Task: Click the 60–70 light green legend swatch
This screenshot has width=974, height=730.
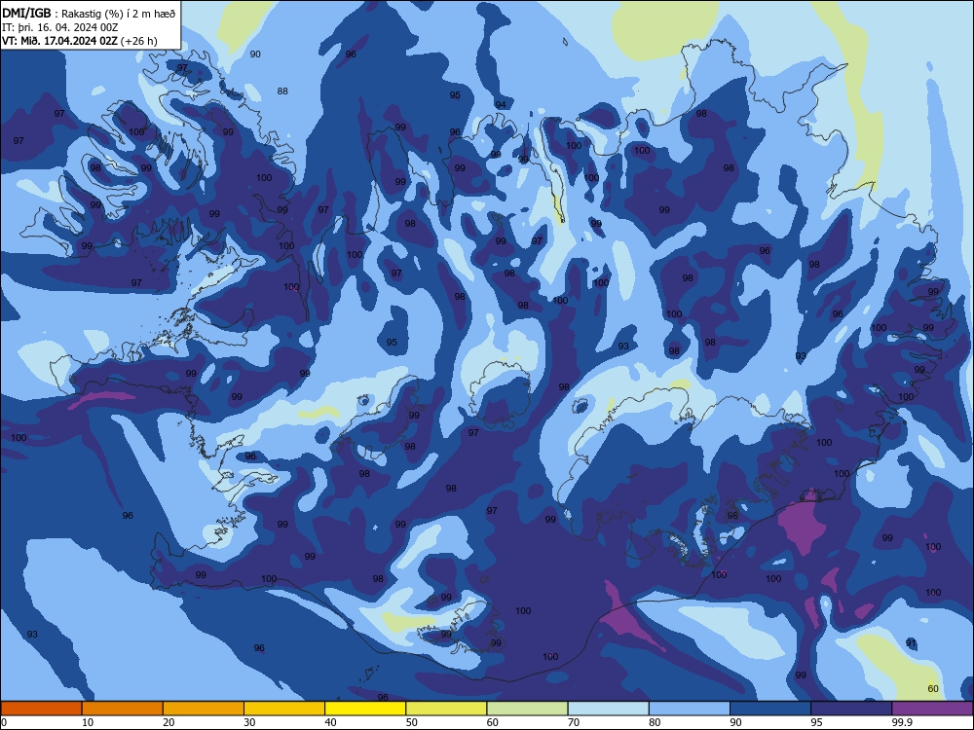Action: (527, 709)
